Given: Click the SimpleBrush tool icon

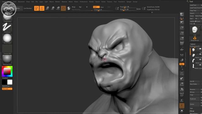Looking at the screenshot, I should pyautogui.click(x=195, y=39).
